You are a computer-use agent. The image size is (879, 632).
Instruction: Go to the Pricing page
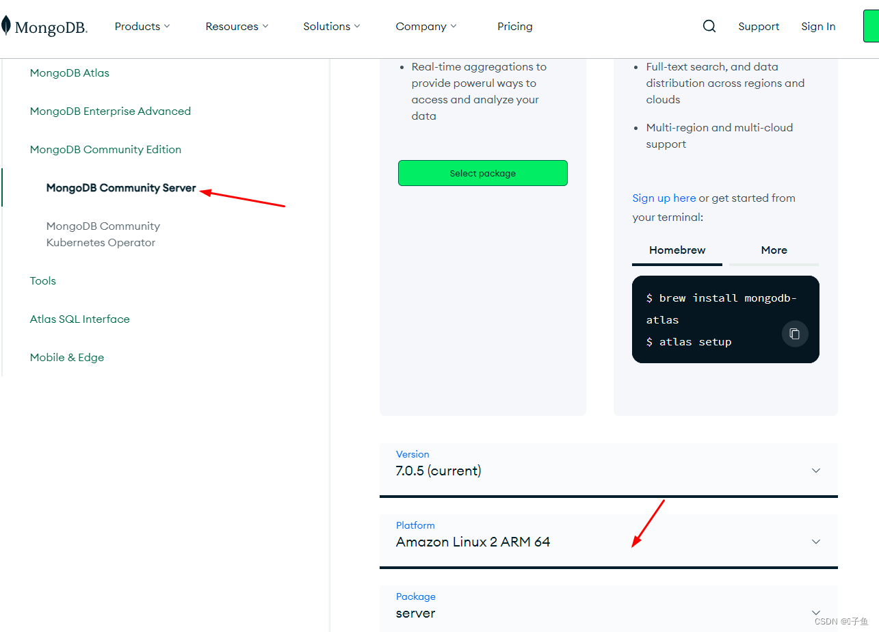pos(515,26)
